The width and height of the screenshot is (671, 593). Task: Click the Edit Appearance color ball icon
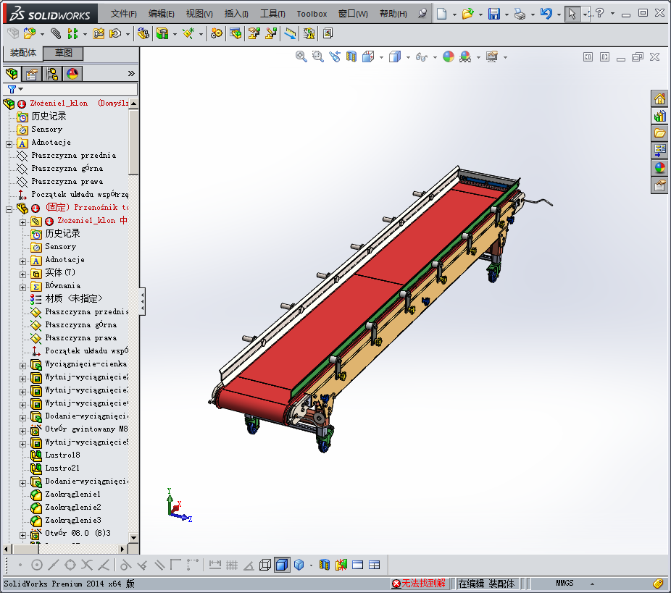448,56
